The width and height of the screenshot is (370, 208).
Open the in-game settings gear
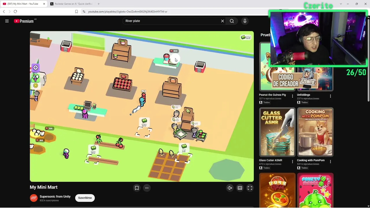point(36,68)
